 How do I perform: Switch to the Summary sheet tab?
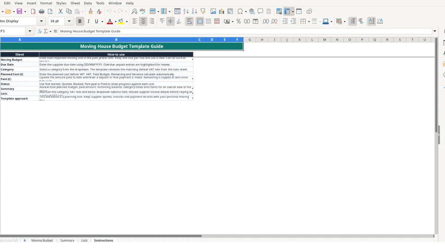[67, 240]
